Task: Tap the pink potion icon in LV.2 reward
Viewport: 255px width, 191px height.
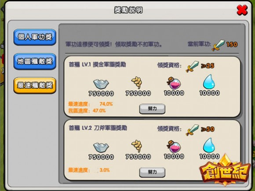Action: coord(174,147)
